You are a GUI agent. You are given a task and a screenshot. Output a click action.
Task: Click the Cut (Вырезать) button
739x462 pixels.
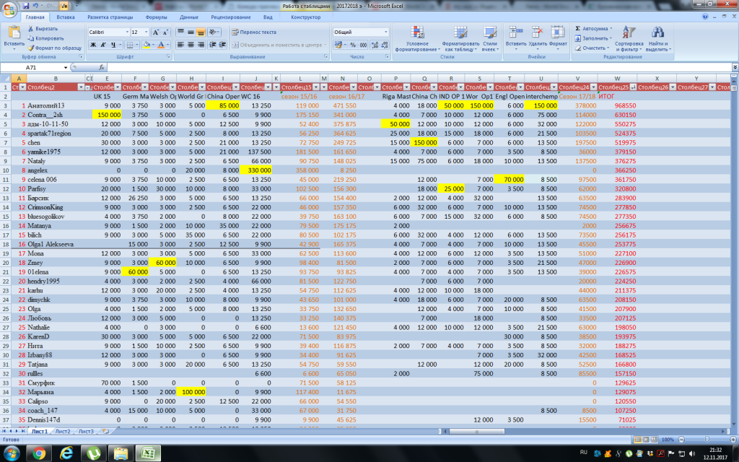(x=45, y=28)
